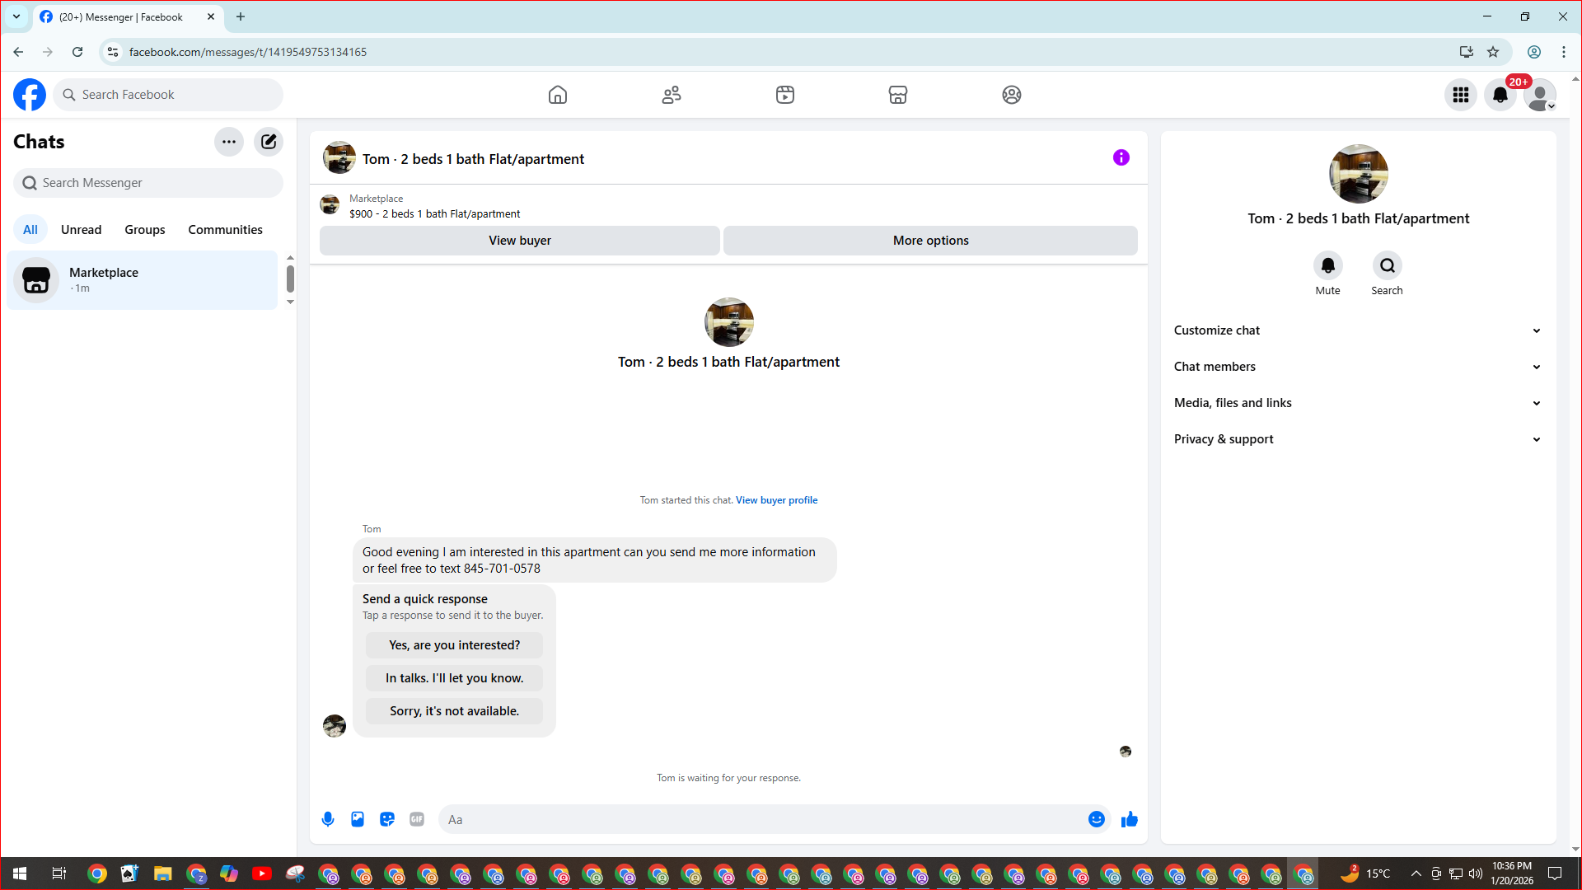The image size is (1582, 890).
Task: Open conversation information panel icon
Action: [1121, 157]
